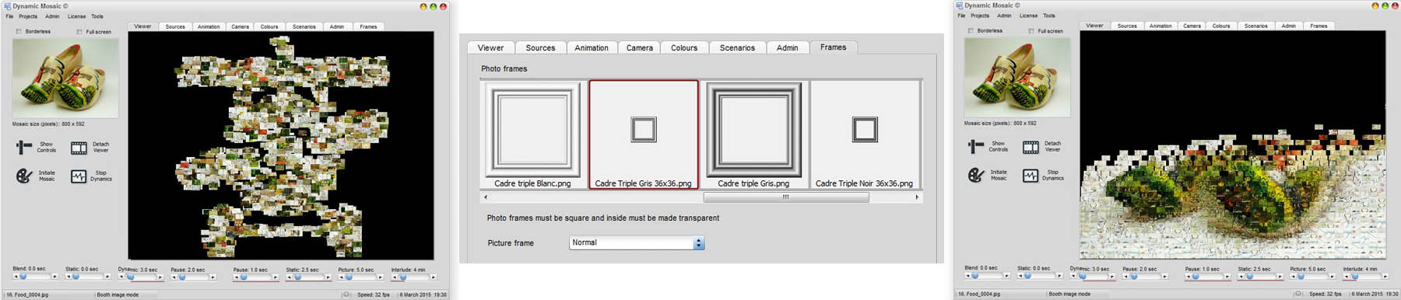Click the Pause 2.0 sec slider in right window
This screenshot has height=300, width=1401.
tap(1146, 276)
